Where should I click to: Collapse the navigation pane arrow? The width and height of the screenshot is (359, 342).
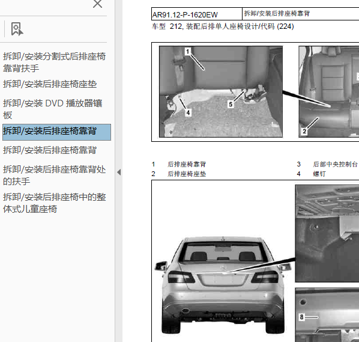[x=119, y=172]
